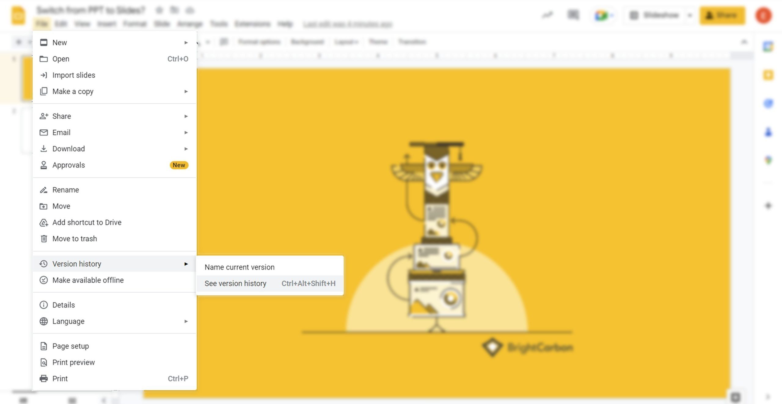Click the Move to trash item
The height and width of the screenshot is (404, 782).
tap(74, 238)
